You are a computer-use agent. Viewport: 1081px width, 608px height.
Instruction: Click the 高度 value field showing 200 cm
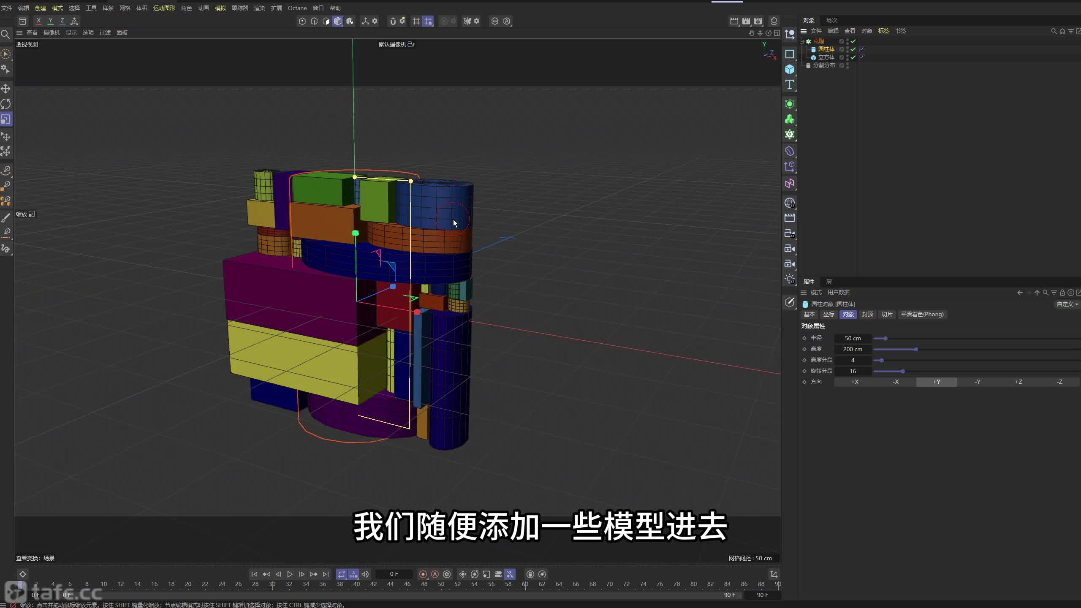tap(853, 349)
